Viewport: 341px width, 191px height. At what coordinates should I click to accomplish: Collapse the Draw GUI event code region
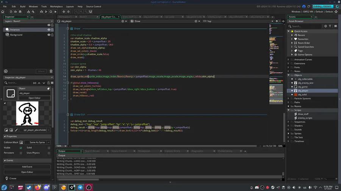click(68, 114)
